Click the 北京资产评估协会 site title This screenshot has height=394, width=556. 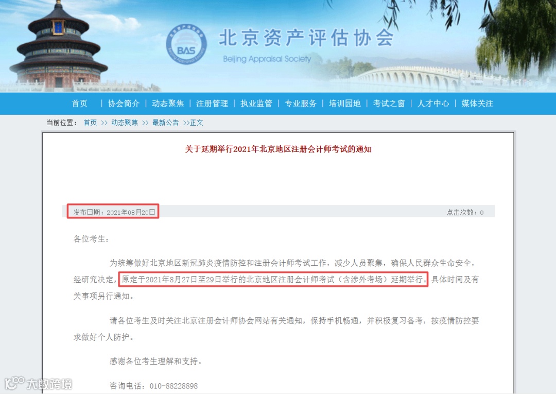click(306, 38)
